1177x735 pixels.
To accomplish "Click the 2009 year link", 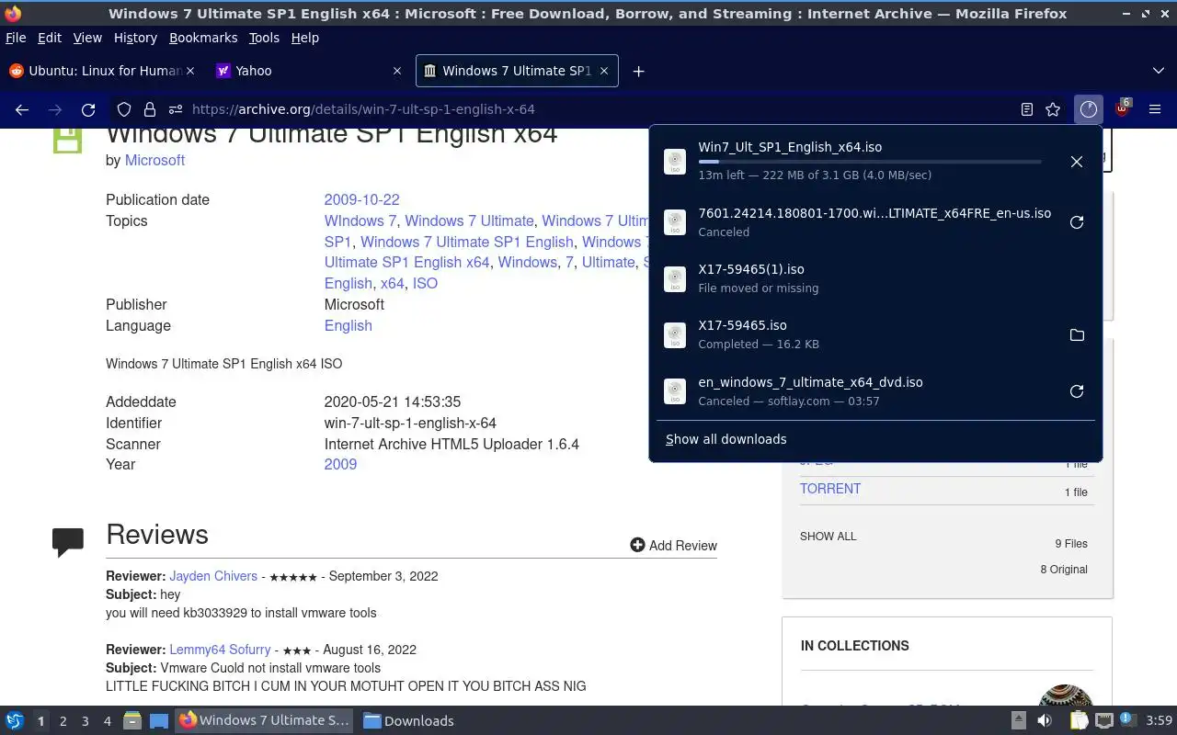I will 340,464.
